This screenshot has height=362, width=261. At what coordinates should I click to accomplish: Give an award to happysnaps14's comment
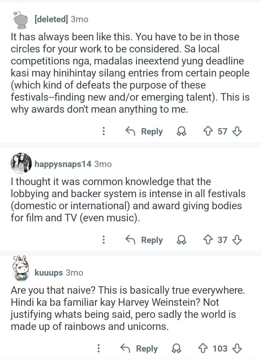(x=181, y=240)
